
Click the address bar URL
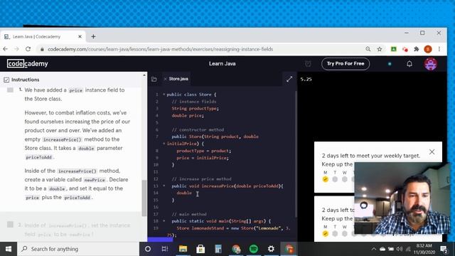[x=160, y=49]
